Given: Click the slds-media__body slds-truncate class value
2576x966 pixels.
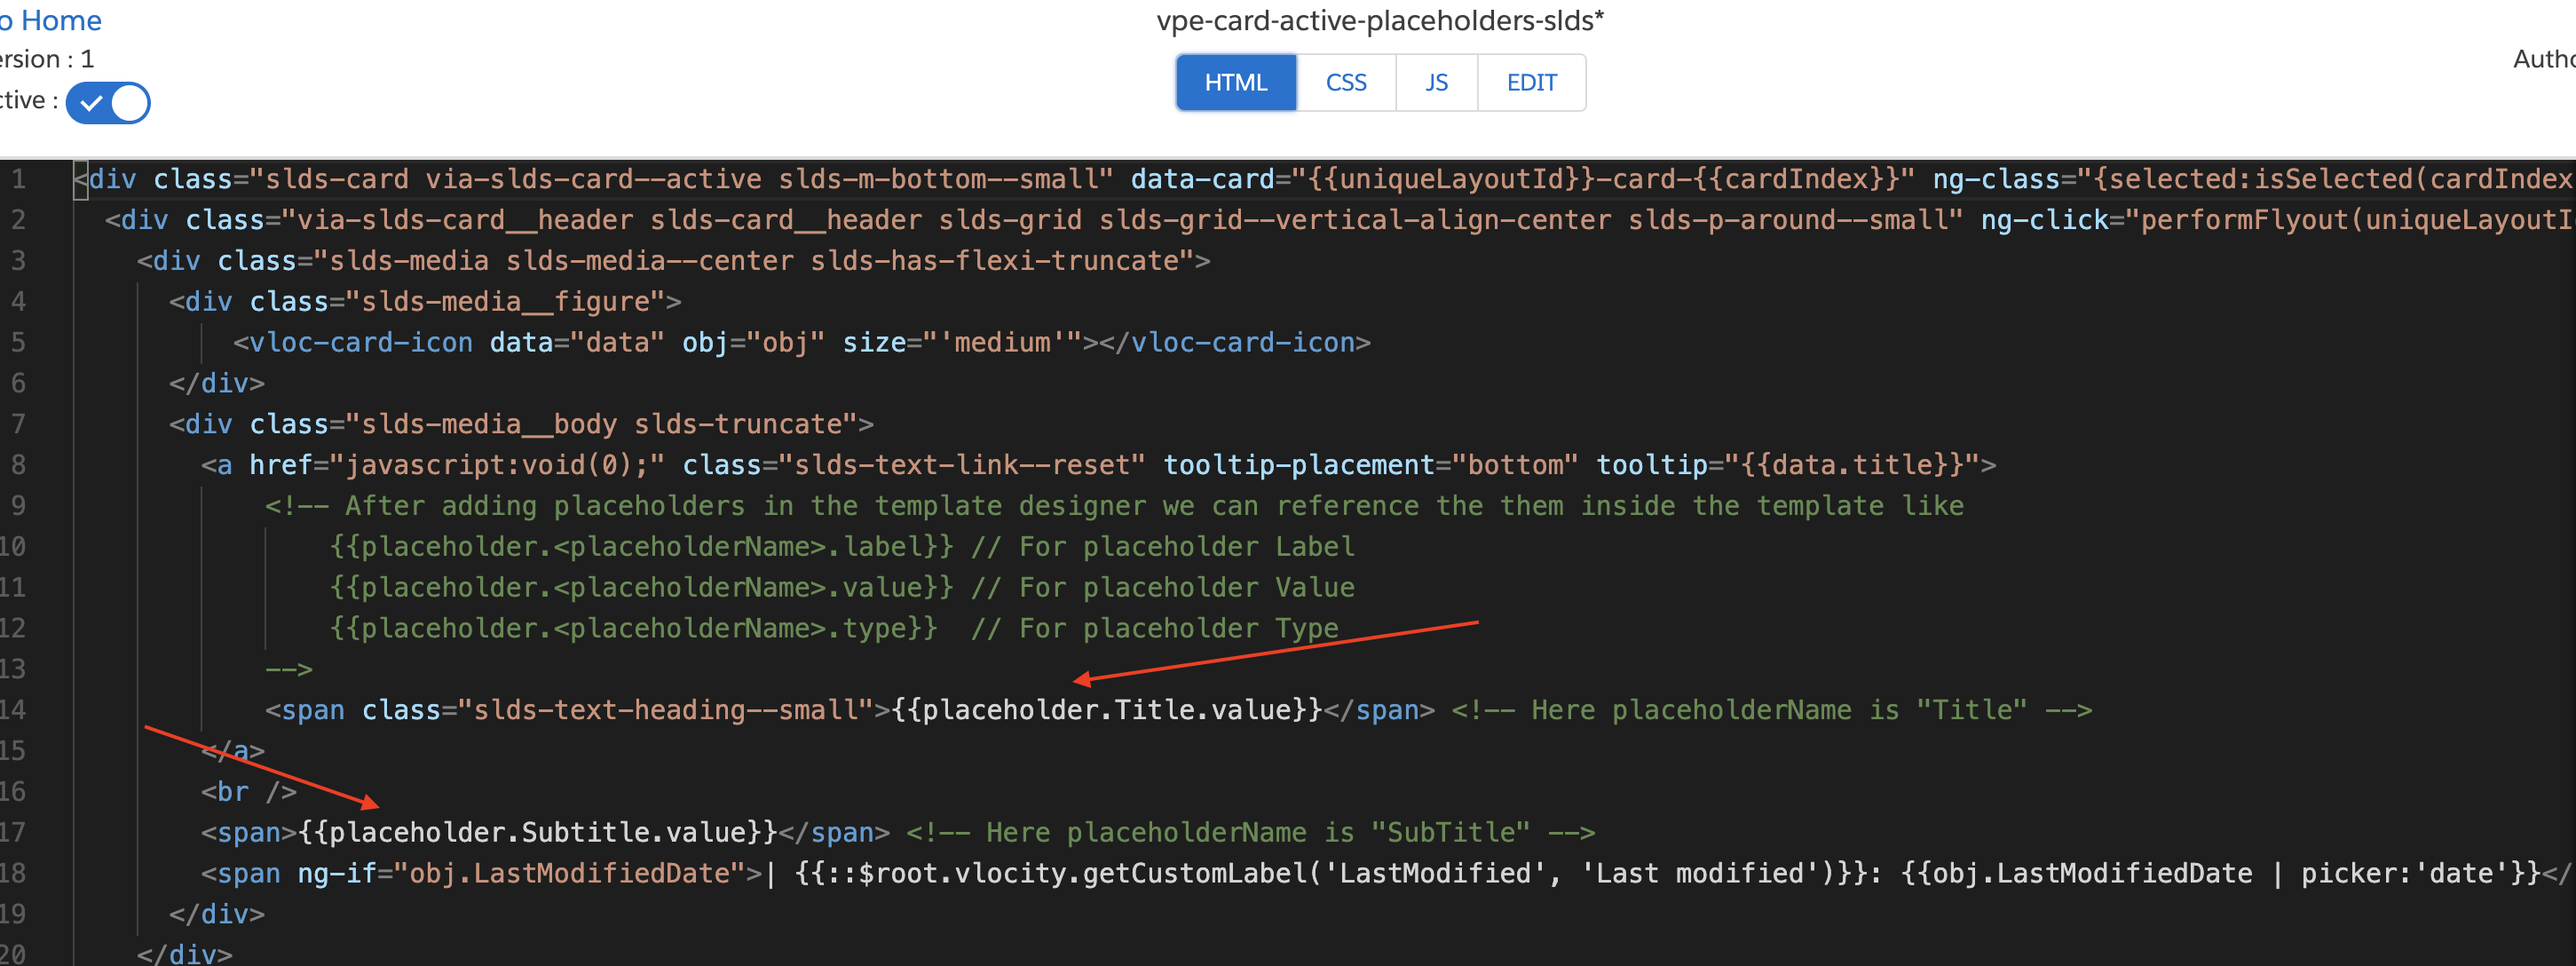Looking at the screenshot, I should click(602, 424).
